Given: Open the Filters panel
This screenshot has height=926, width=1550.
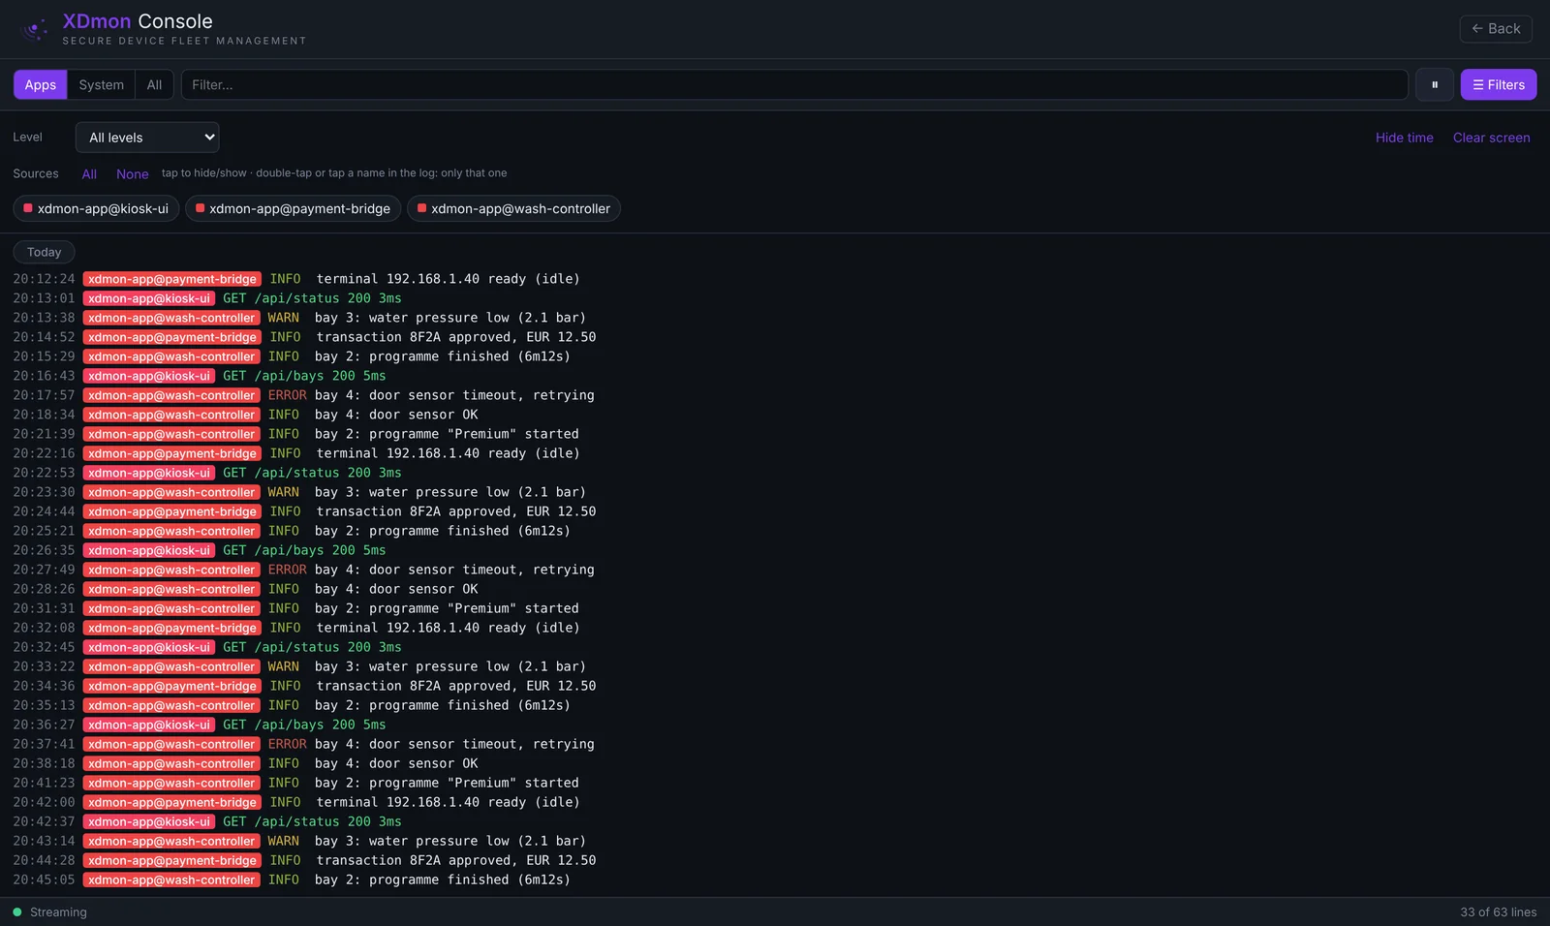Looking at the screenshot, I should (x=1498, y=84).
